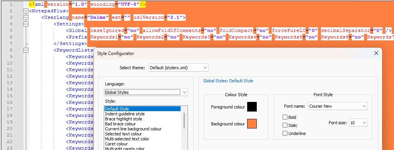The width and height of the screenshot is (394, 150).
Task: Click the caseIgnored attribute on line 5
Action: coord(107,31)
